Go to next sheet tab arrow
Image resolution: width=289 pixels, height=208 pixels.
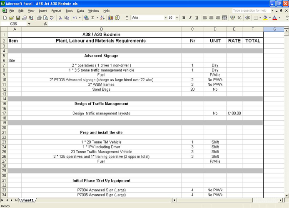[12, 200]
